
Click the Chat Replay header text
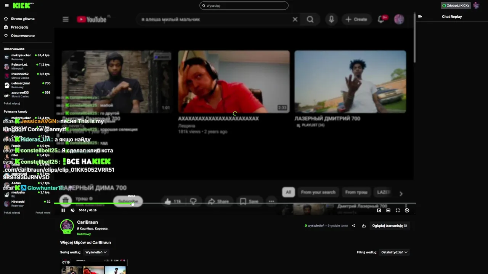tap(452, 17)
